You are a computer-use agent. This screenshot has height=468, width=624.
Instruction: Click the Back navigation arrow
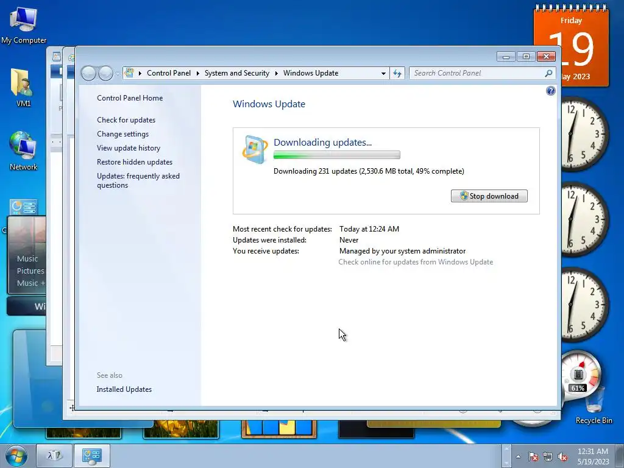(88, 73)
